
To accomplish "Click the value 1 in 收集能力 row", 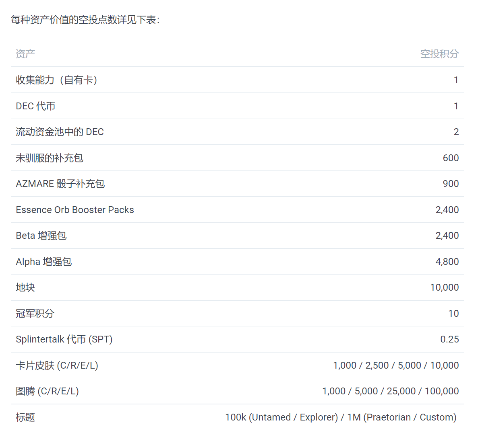I will click(x=456, y=80).
